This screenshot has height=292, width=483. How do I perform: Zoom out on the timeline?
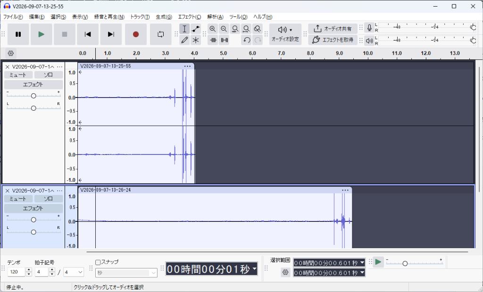coord(224,29)
